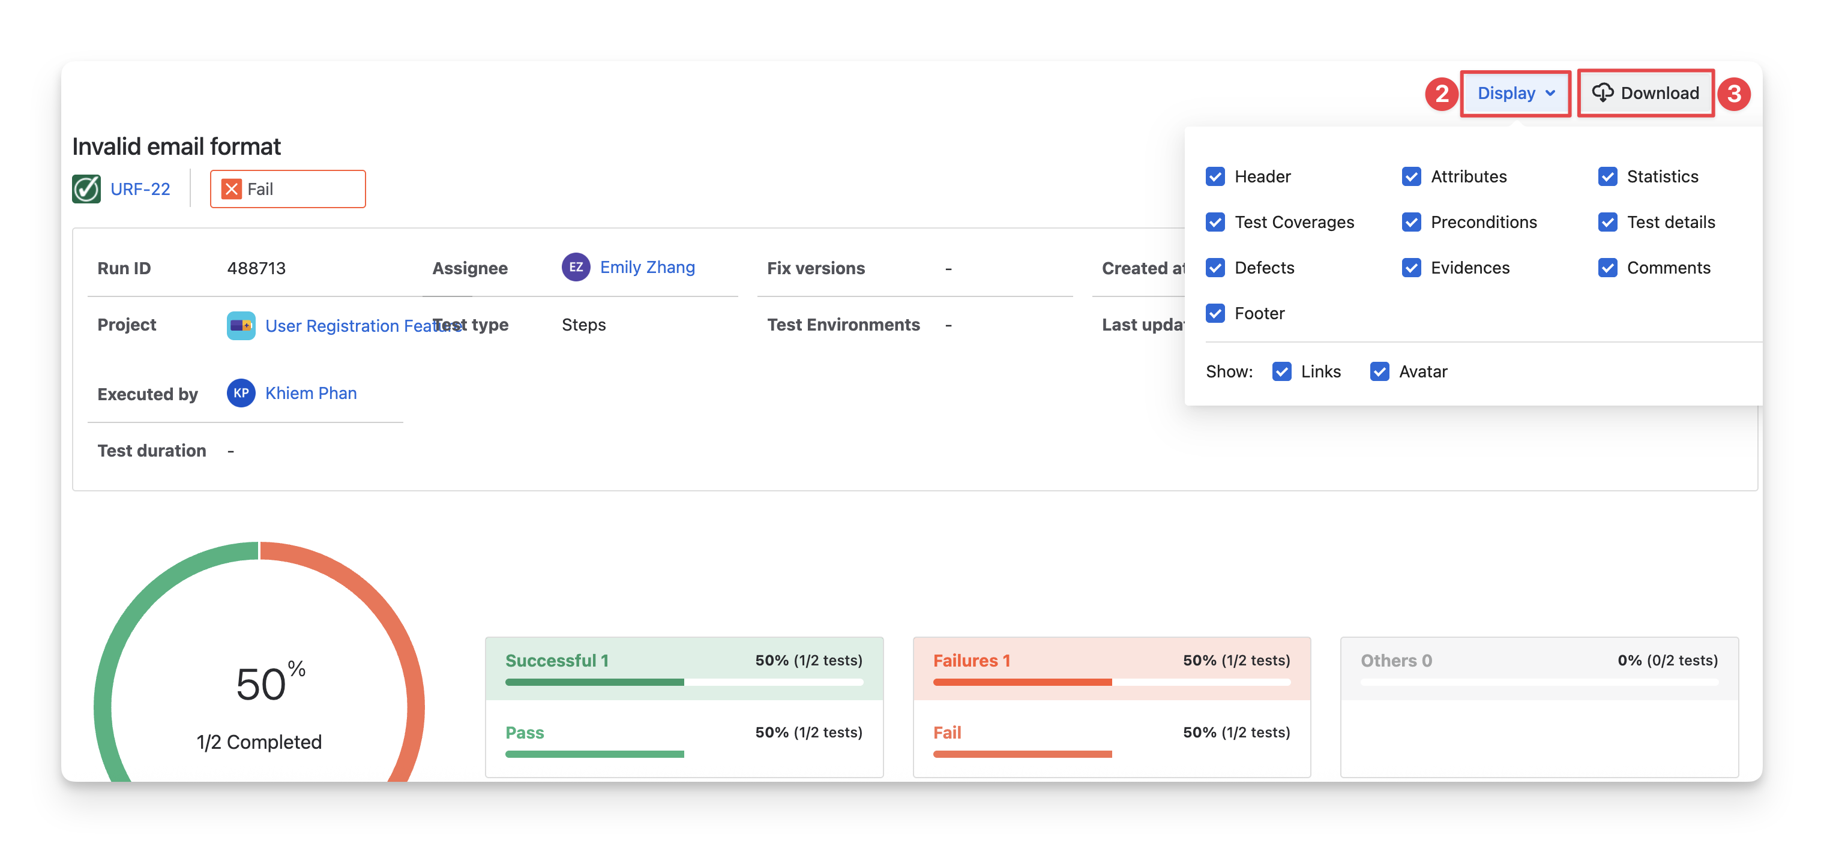
Task: Click the chevron arrow on Display
Action: (x=1551, y=93)
